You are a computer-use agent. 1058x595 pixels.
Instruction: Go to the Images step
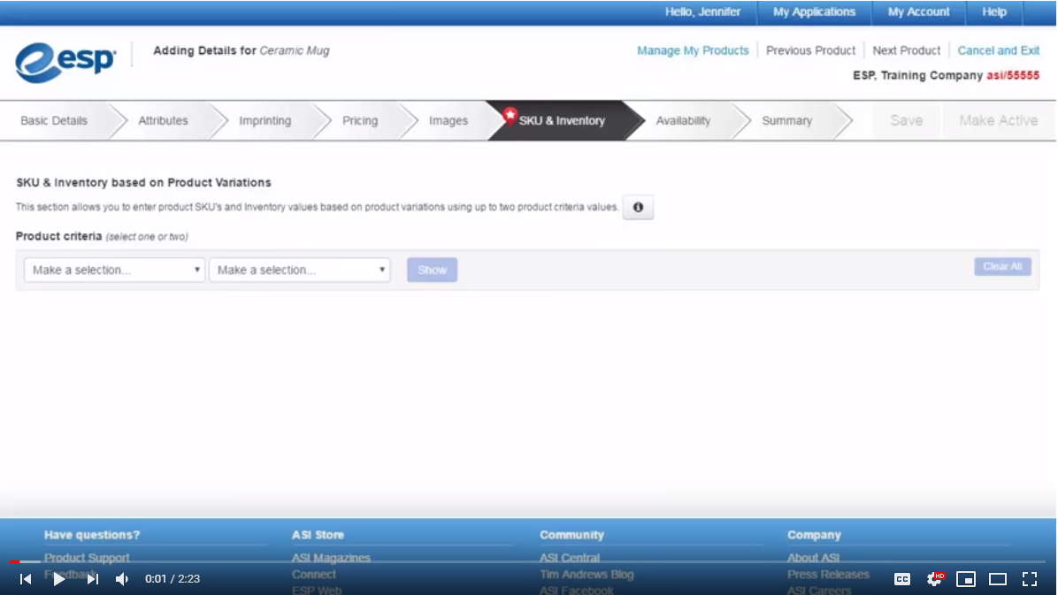448,121
